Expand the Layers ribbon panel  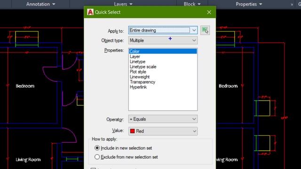pyautogui.click(x=123, y=4)
